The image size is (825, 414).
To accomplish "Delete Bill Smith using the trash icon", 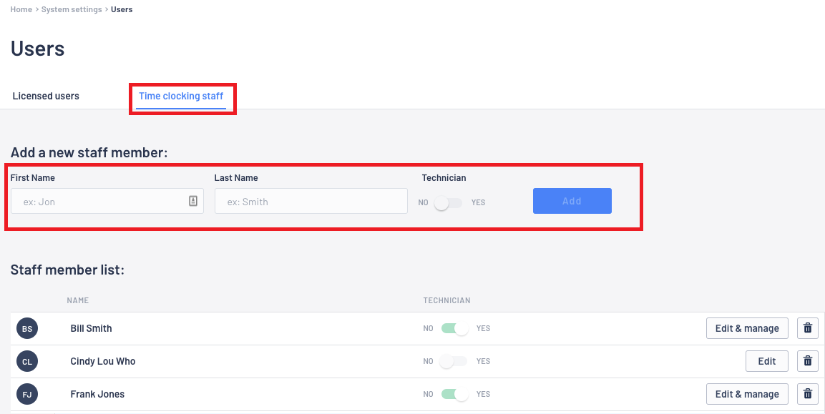I will 808,328.
